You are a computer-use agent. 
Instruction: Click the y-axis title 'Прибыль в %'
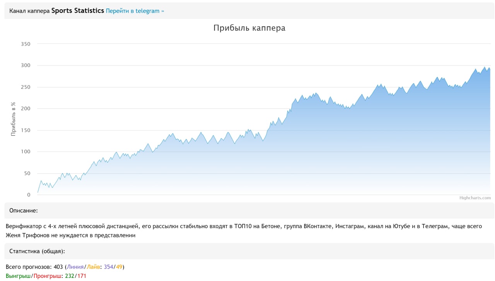[13, 119]
